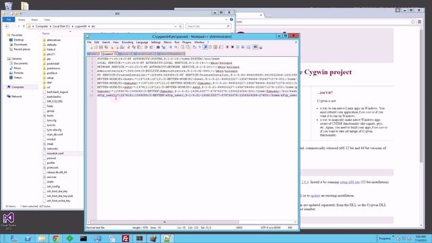Select Network in Explorer navigation pane
Screen dimensions: 432x243
tap(16, 97)
